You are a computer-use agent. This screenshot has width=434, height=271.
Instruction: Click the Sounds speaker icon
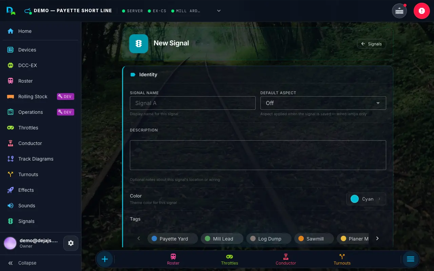tap(11, 206)
